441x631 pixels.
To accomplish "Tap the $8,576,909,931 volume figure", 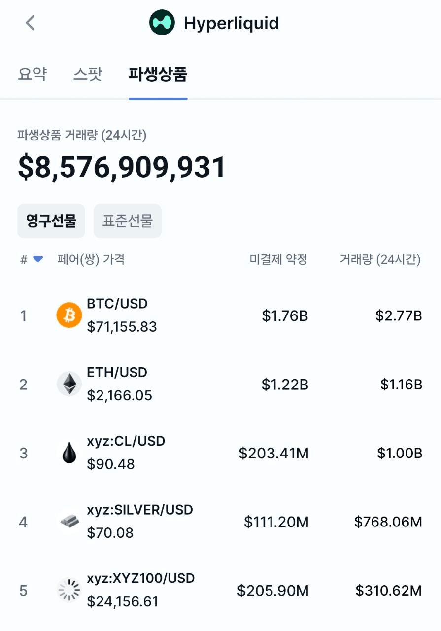I will coord(122,167).
